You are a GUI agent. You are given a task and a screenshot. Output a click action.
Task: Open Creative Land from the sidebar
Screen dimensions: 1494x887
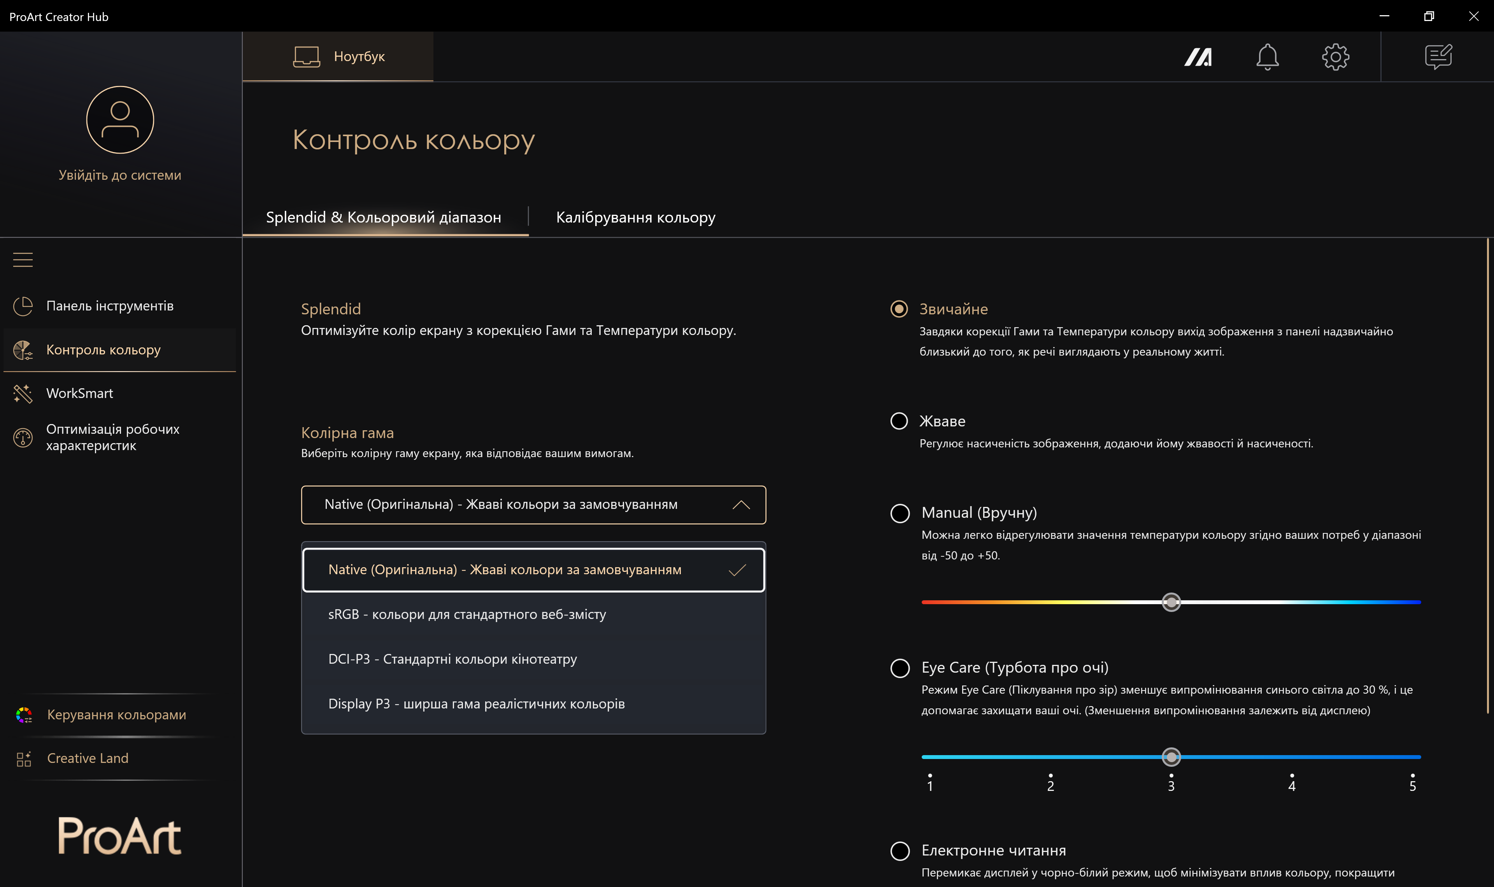tap(88, 758)
